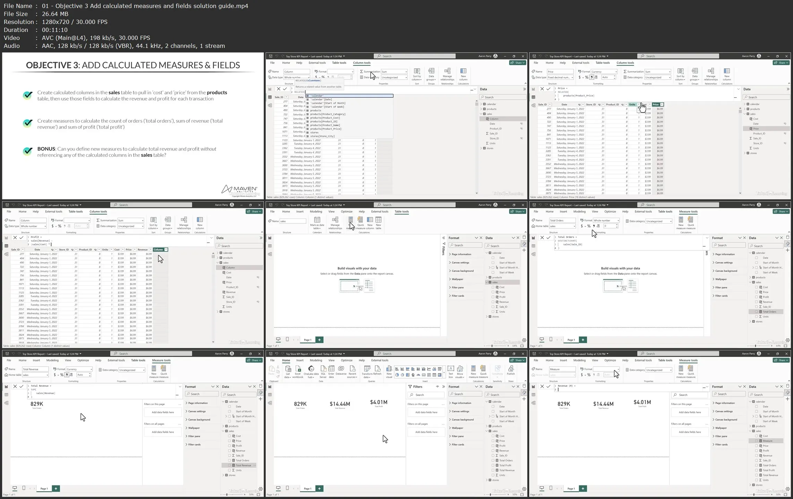Click Share button in the Total Orders frame
Image resolution: width=793 pixels, height=499 pixels.
(x=781, y=212)
